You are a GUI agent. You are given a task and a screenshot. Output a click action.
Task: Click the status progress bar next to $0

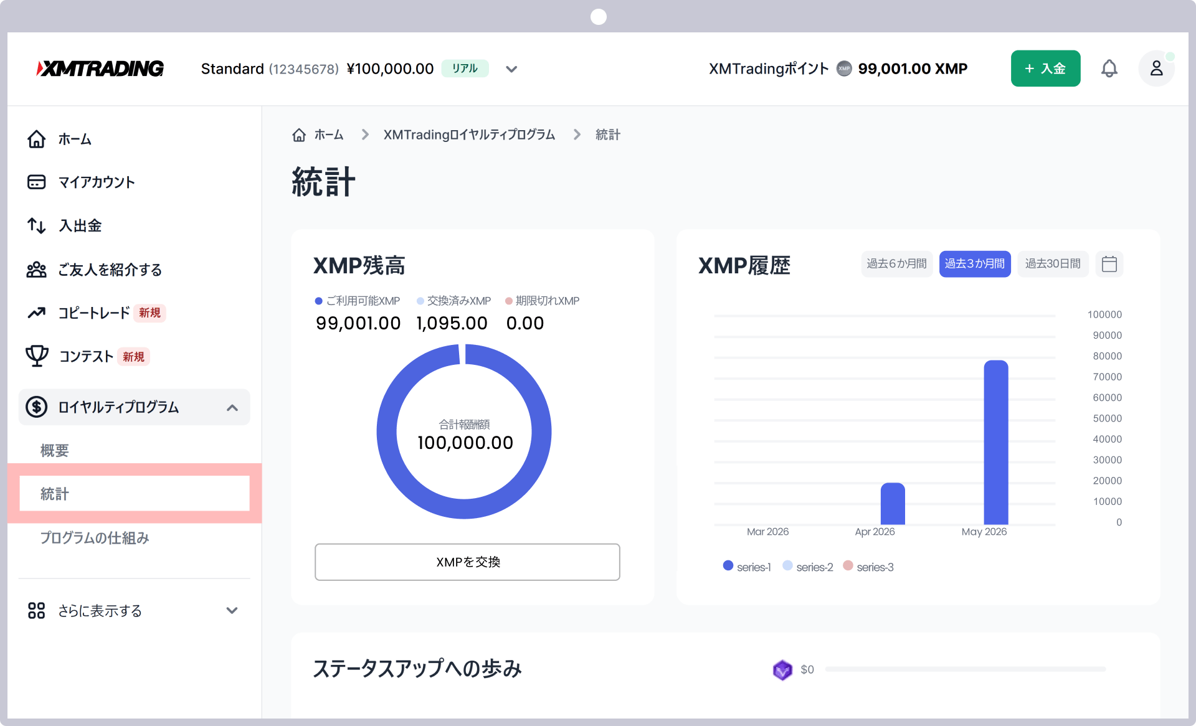pyautogui.click(x=965, y=669)
